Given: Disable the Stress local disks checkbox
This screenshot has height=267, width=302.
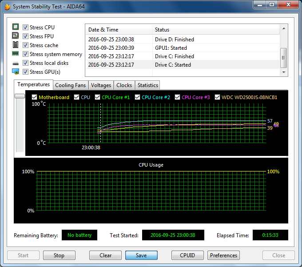Looking at the screenshot, I should [x=26, y=63].
